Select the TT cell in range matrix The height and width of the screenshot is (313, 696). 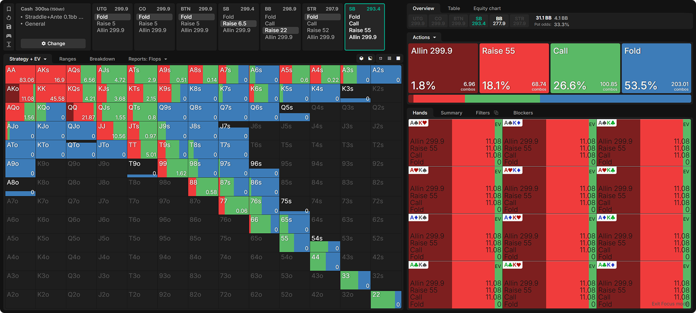(142, 149)
